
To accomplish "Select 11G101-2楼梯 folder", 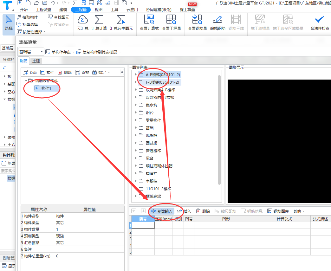I will point(158,189).
